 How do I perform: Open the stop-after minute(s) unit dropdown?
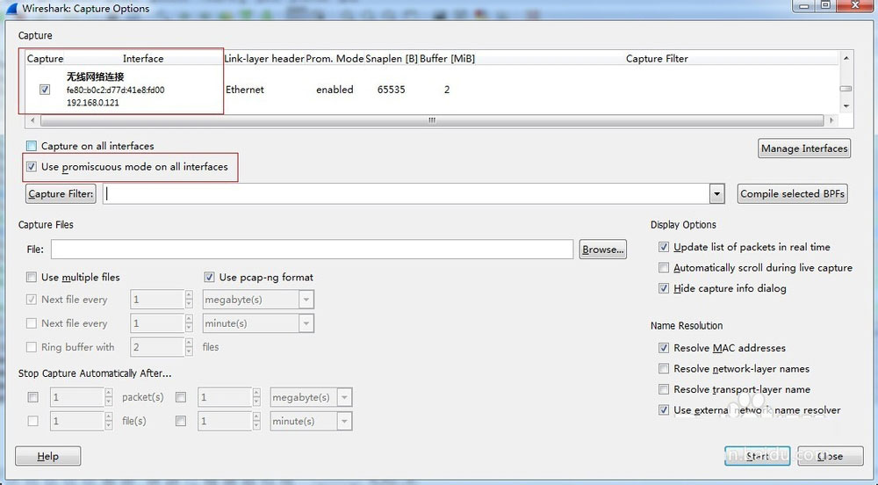tap(344, 421)
